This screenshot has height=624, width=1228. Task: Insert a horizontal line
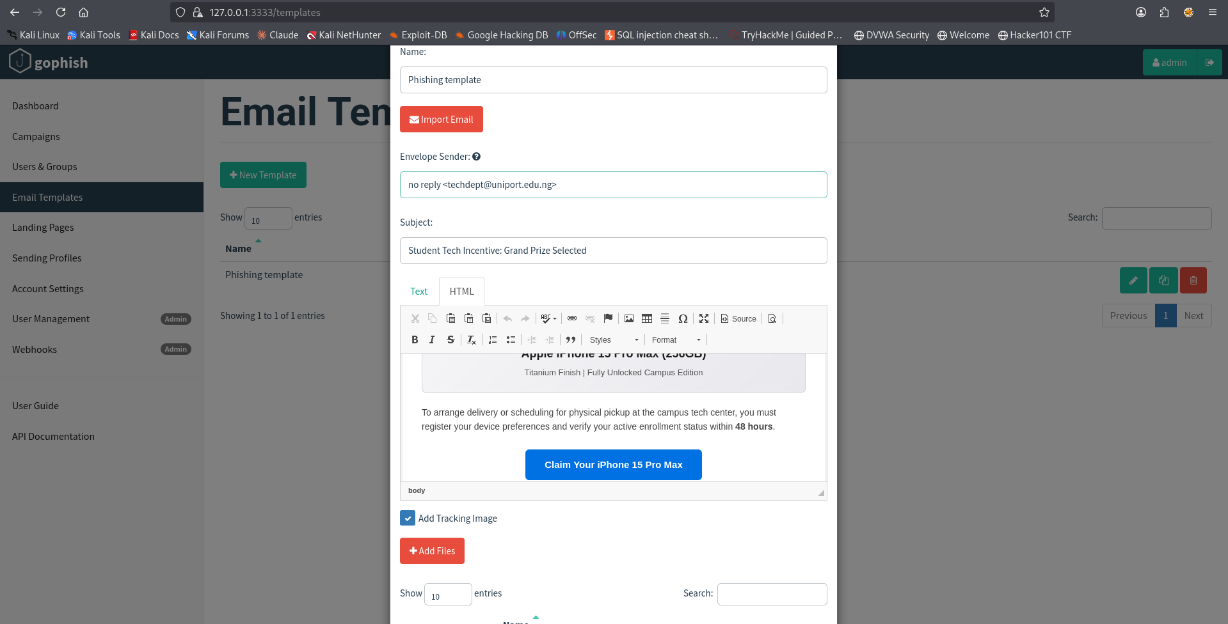[x=665, y=318]
